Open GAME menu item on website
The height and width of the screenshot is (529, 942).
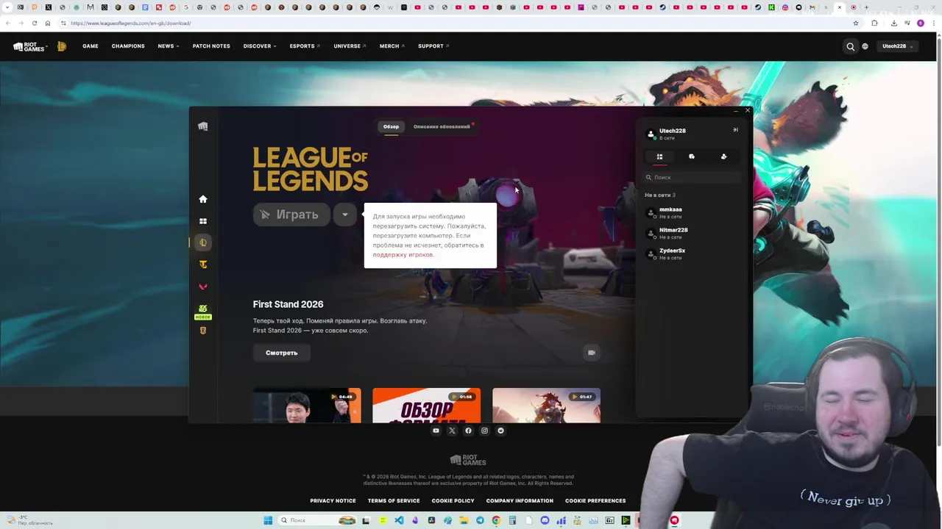(91, 46)
